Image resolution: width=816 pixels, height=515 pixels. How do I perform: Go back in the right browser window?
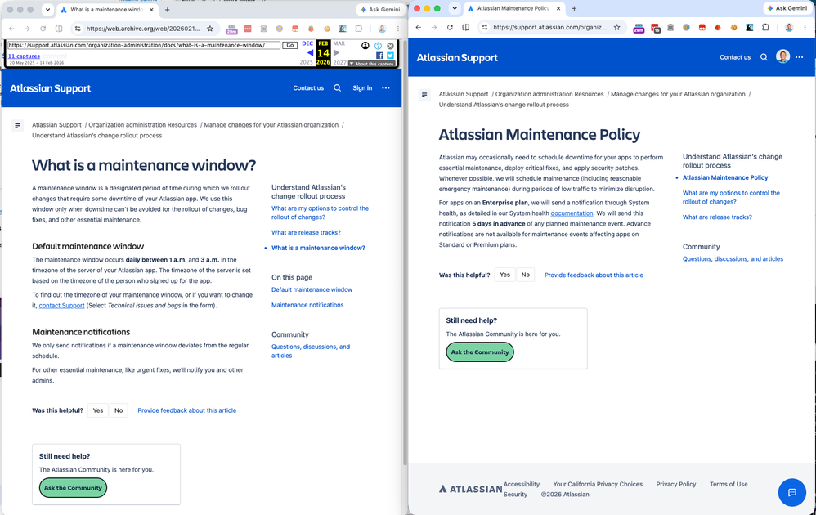[419, 28]
